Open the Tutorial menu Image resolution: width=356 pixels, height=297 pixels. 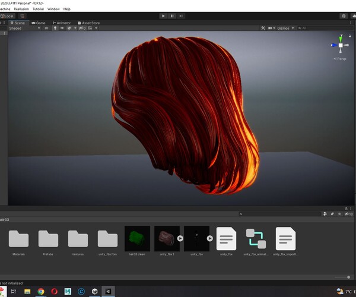(x=38, y=9)
